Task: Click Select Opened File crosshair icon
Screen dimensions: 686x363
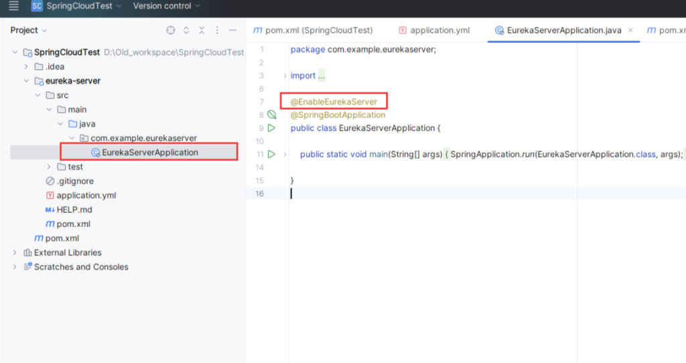Action: pyautogui.click(x=171, y=30)
